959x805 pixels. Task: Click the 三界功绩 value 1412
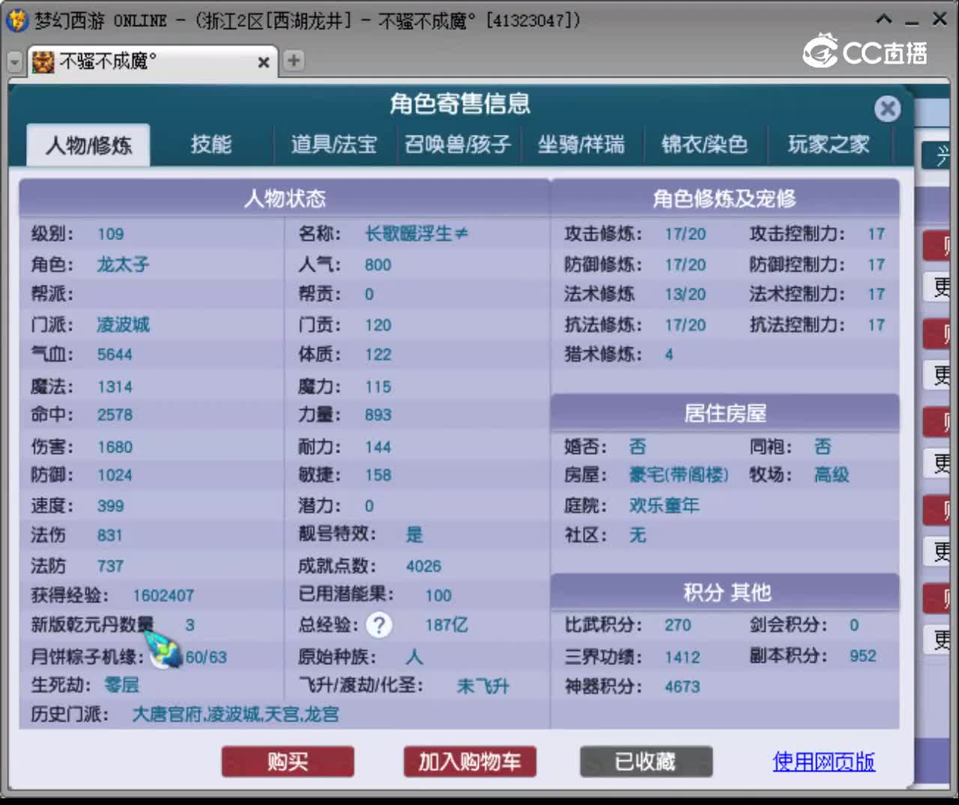[683, 657]
